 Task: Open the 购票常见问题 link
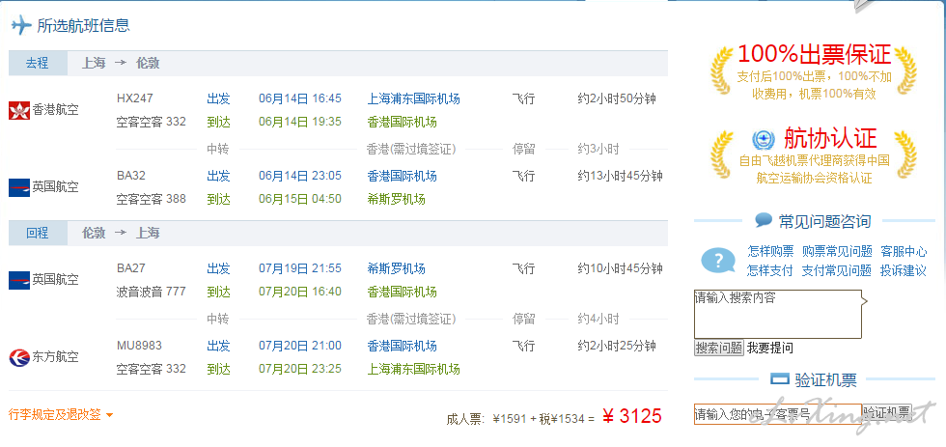837,251
